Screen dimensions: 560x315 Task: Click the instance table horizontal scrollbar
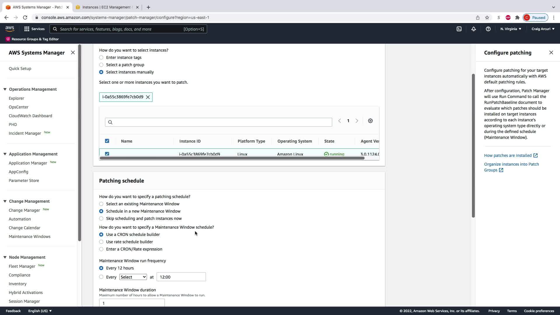tap(232, 158)
